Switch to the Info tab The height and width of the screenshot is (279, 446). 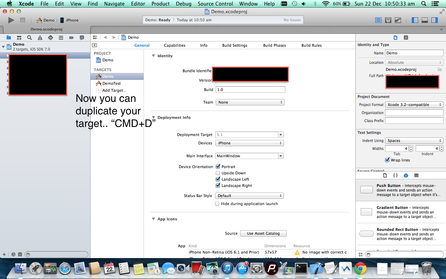coord(204,45)
